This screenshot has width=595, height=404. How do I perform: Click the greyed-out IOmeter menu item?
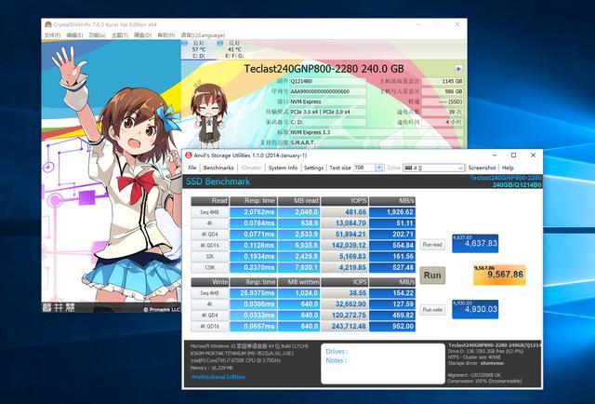click(x=251, y=168)
